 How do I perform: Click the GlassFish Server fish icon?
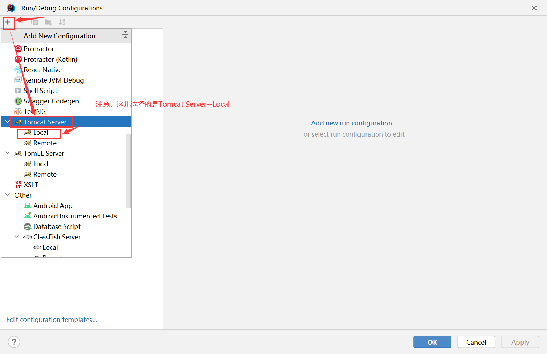pos(28,237)
